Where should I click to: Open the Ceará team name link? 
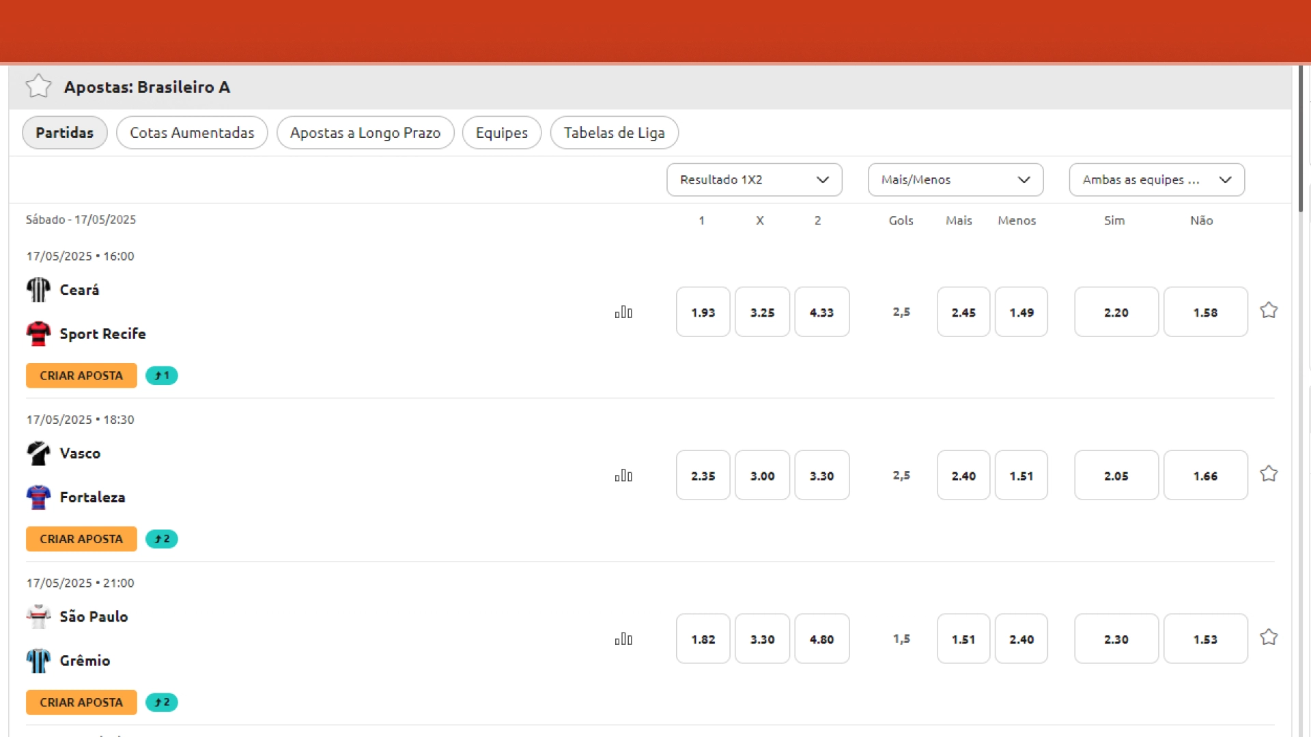[79, 290]
